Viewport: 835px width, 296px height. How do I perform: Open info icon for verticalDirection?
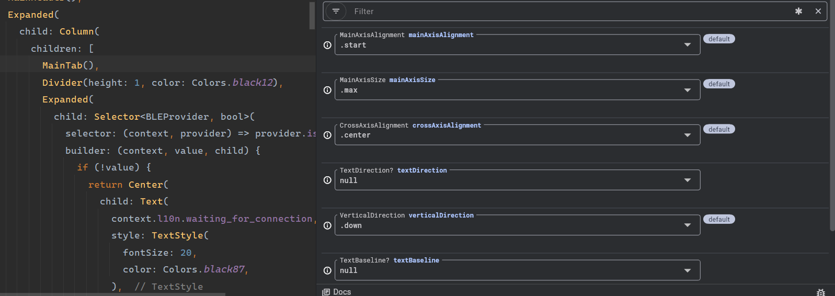tap(327, 225)
